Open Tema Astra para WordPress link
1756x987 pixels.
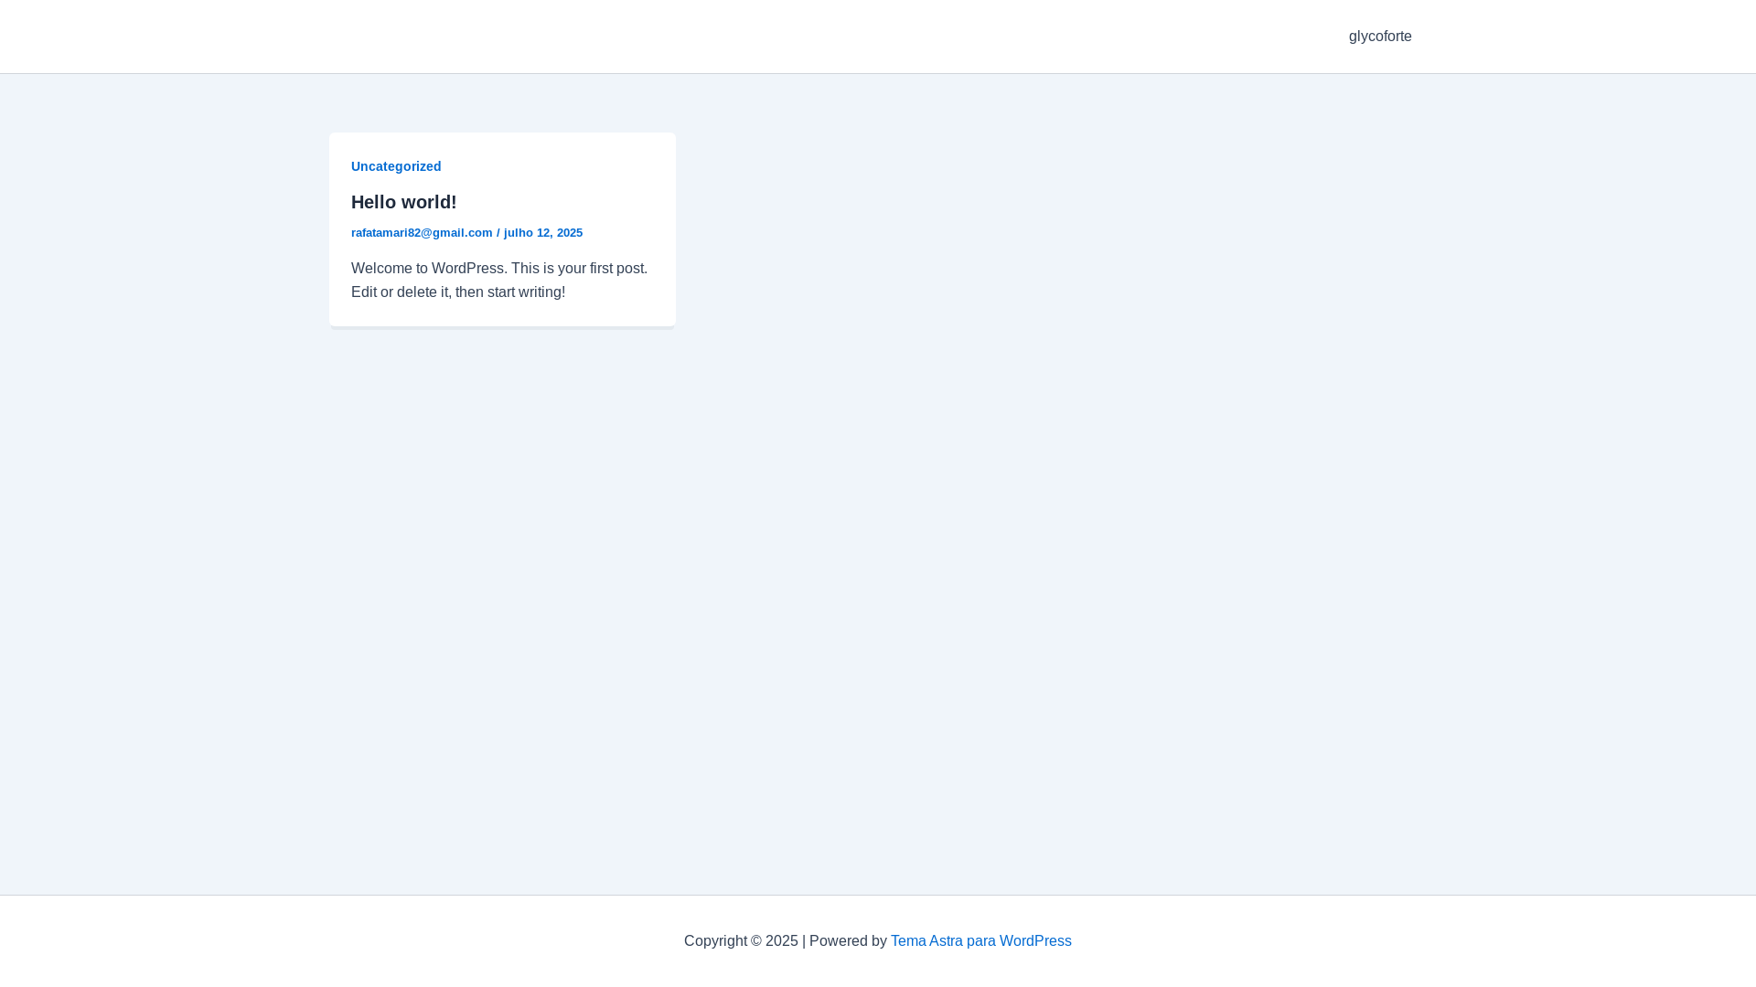click(x=981, y=940)
